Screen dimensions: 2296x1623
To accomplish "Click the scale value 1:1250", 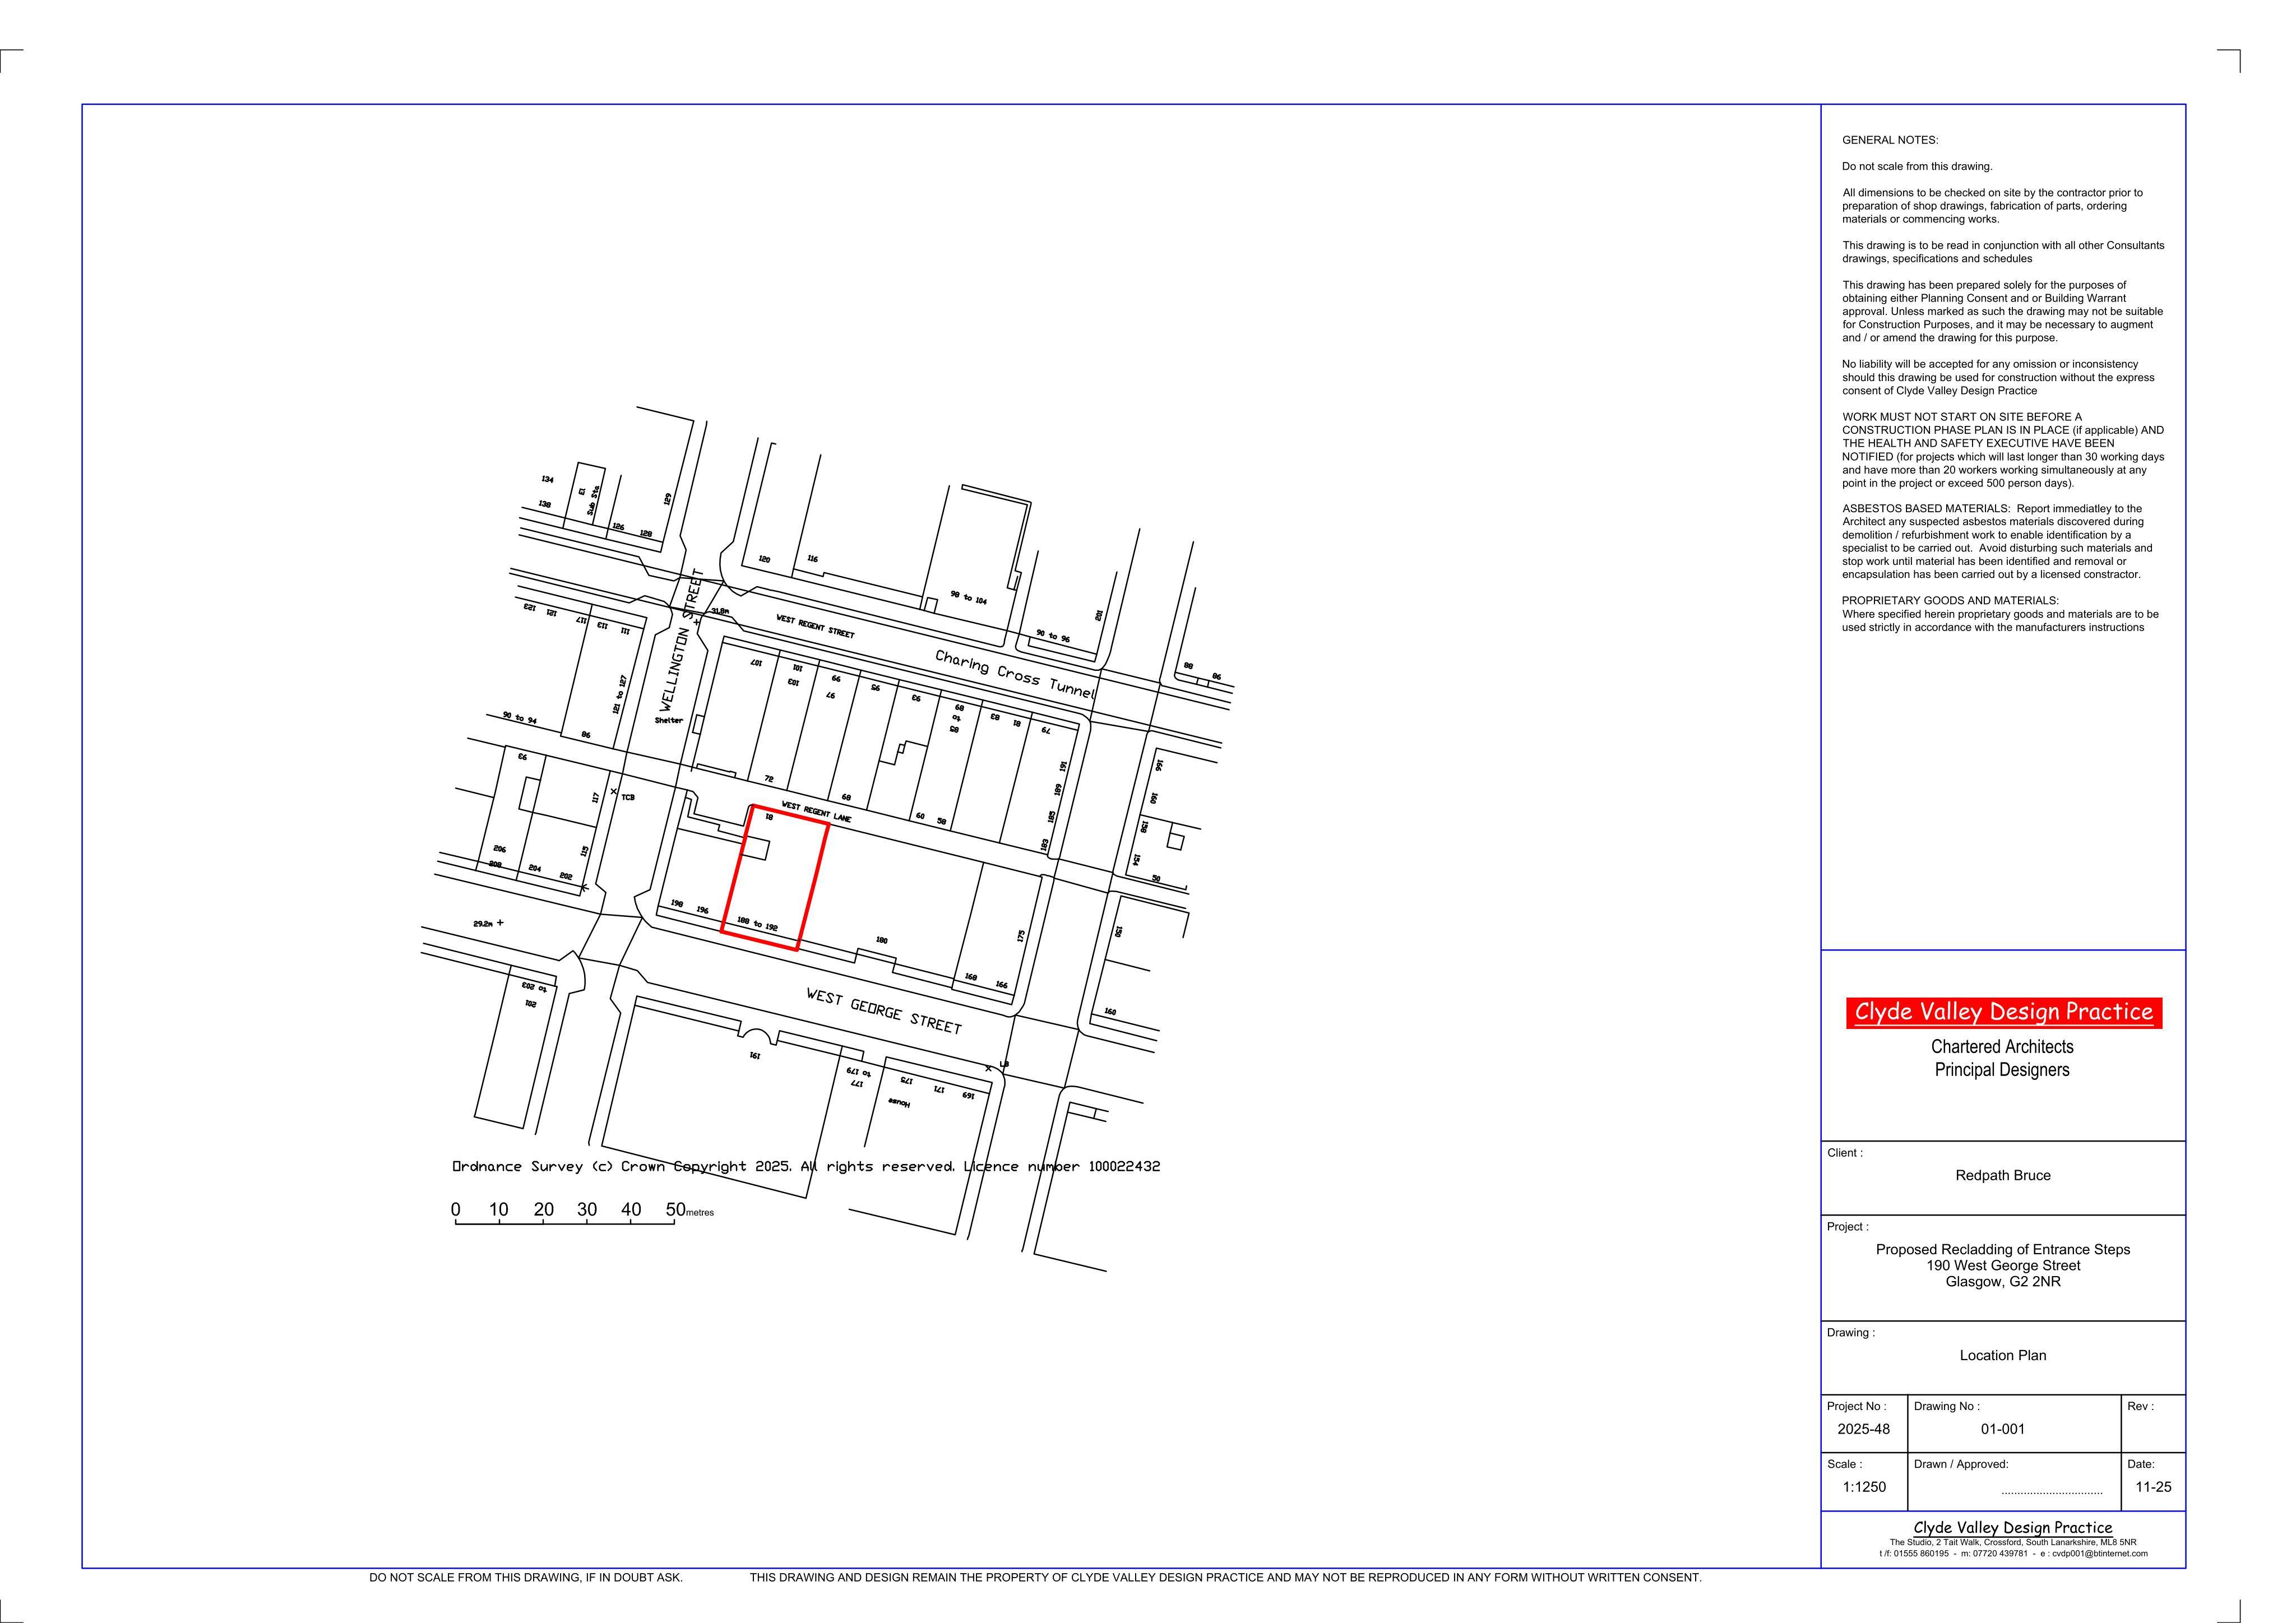I will point(1864,1487).
